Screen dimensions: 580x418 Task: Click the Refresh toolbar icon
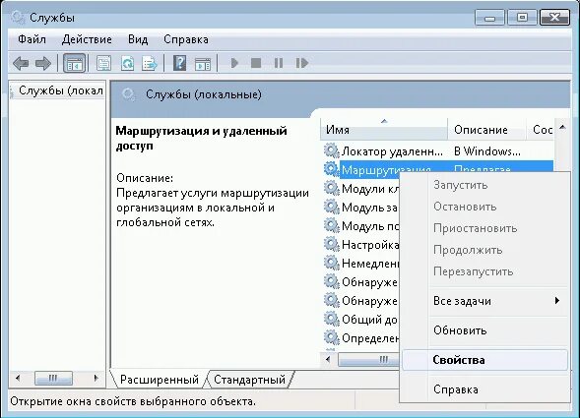click(128, 63)
